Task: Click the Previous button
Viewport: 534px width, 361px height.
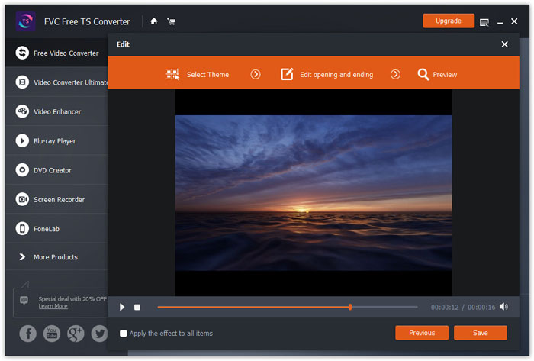Action: coord(422,333)
